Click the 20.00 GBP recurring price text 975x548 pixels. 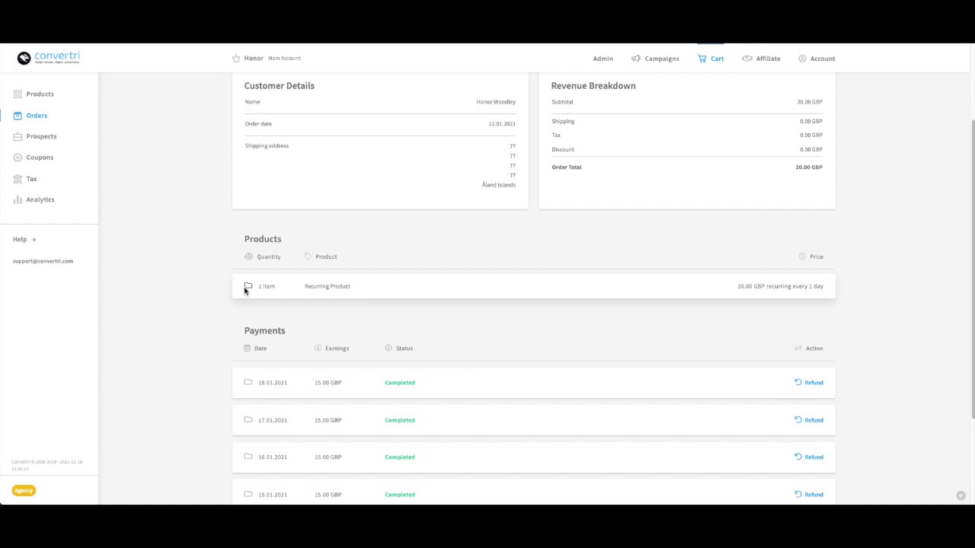(780, 286)
